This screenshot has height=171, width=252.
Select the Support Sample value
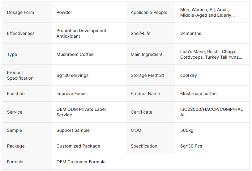pos(73,130)
